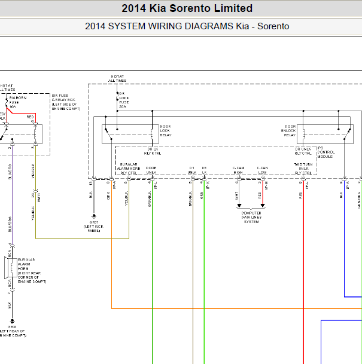The width and height of the screenshot is (362, 364).
Task: Click the door unlock relay switch contact
Action: [347, 134]
